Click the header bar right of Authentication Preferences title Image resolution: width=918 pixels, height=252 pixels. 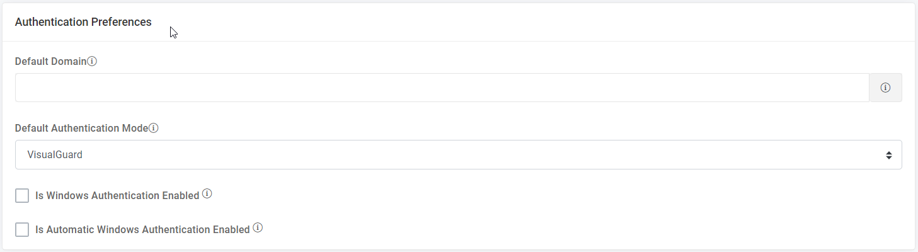[536, 22]
